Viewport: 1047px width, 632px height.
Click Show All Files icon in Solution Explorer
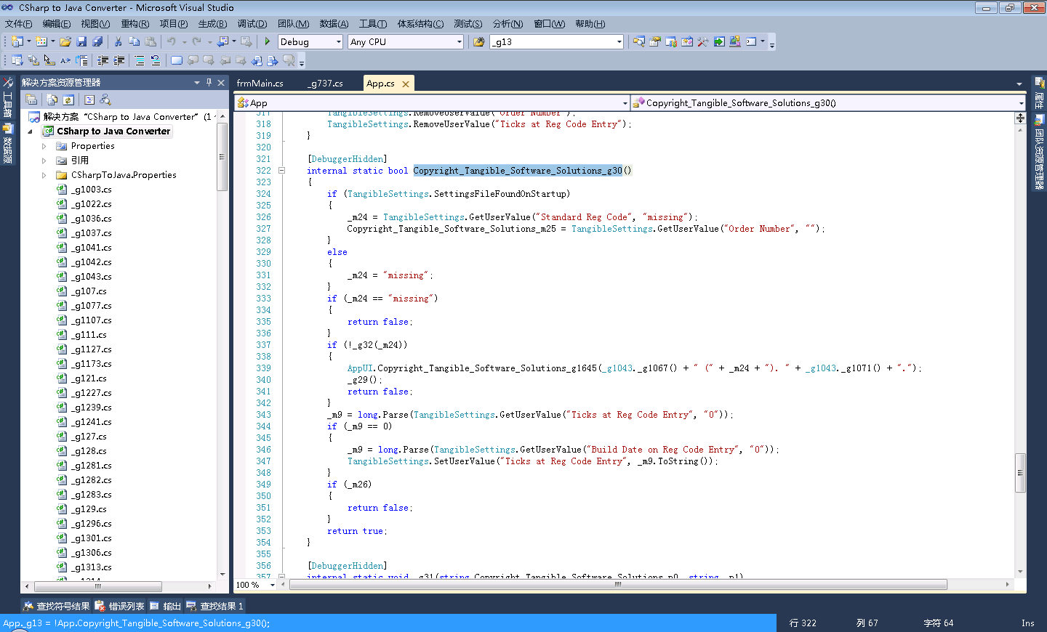tap(52, 100)
